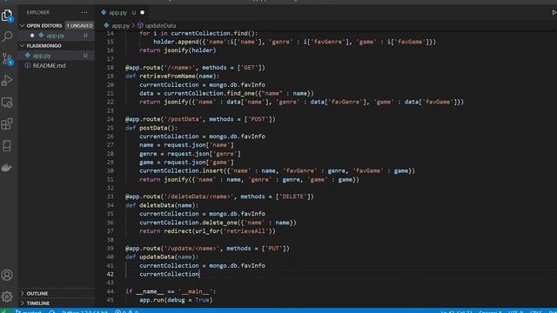Click the 1 UNSAVED badge
This screenshot has height=313, width=557.
(x=79, y=25)
